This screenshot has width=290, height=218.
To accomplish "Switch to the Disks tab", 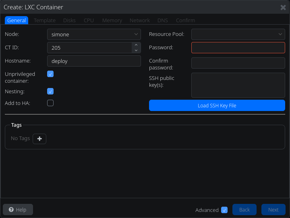I will [69, 20].
